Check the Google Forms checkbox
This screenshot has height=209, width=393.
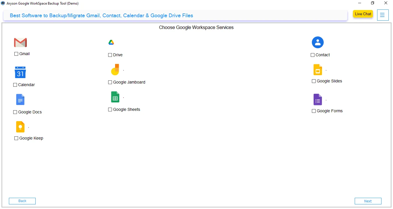[314, 111]
